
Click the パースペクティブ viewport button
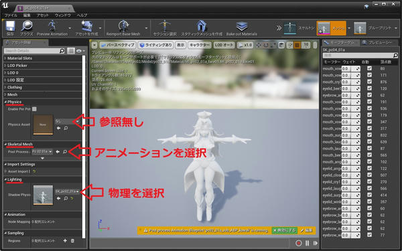(117, 45)
